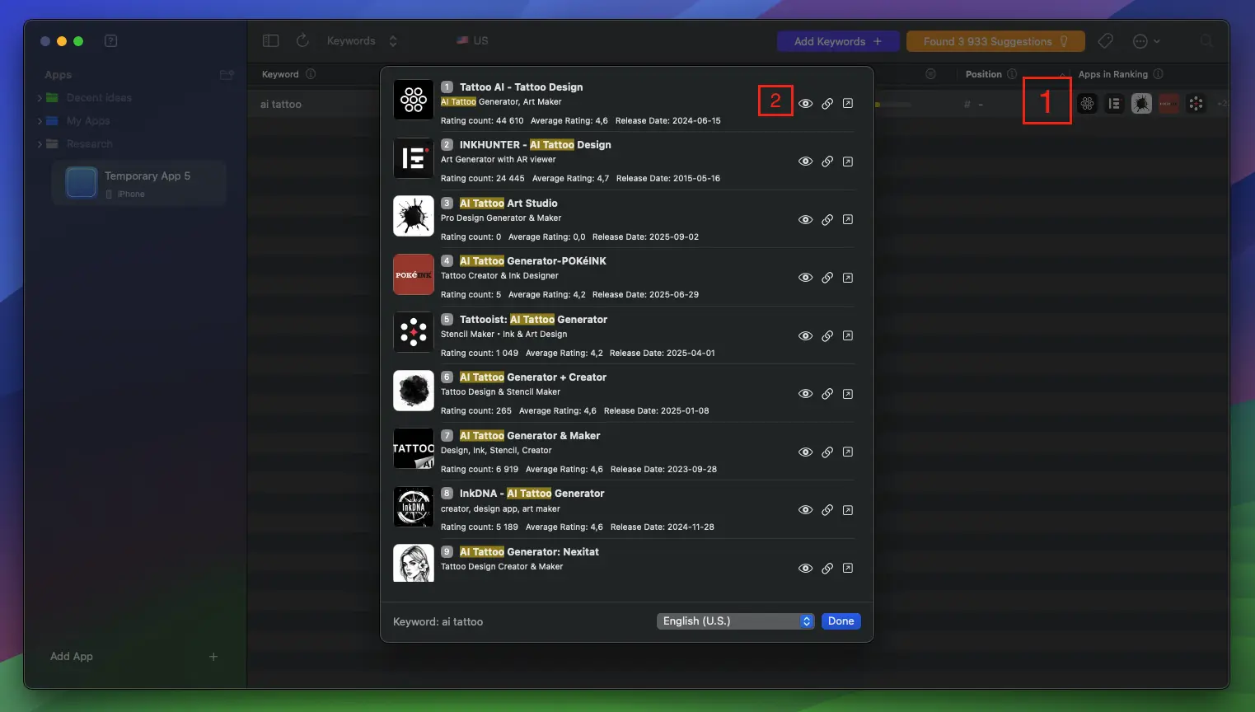Click the difficulty bar in ai tattoo row
The height and width of the screenshot is (712, 1255).
894,105
